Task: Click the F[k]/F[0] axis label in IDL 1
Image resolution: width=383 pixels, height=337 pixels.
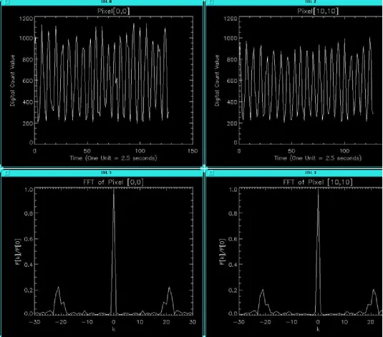Action: pyautogui.click(x=19, y=252)
